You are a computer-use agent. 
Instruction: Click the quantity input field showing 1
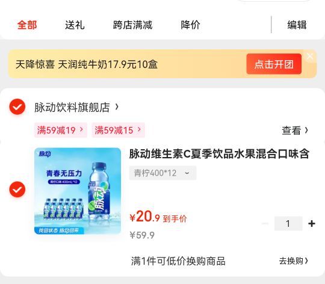point(288,223)
